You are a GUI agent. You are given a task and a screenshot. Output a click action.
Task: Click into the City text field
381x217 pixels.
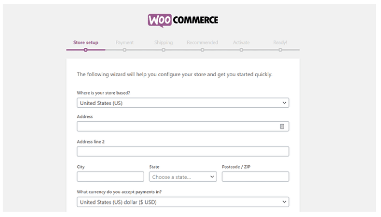coord(110,177)
